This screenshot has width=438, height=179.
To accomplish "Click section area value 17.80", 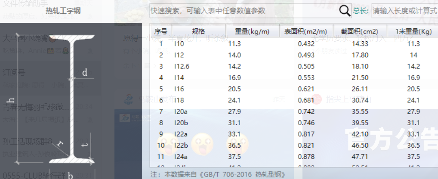I will click(x=360, y=55).
